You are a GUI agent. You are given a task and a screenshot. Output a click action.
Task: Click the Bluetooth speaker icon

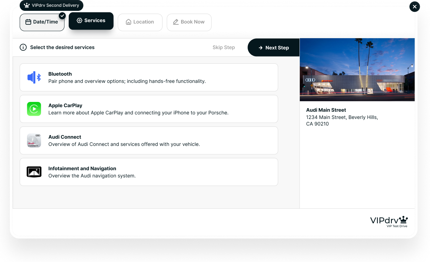click(x=34, y=77)
